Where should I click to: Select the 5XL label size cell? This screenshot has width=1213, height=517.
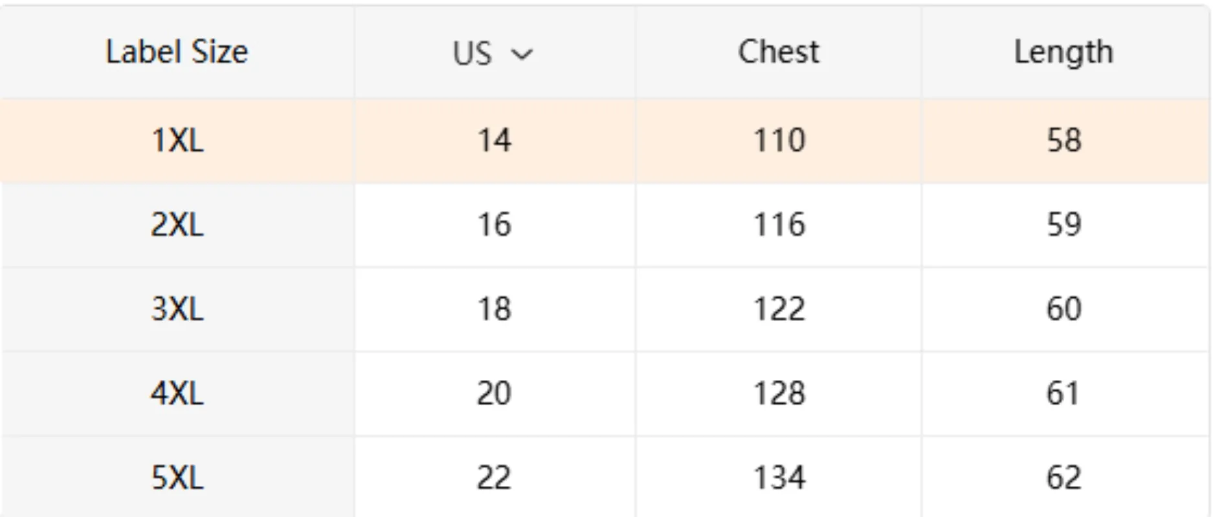177,478
